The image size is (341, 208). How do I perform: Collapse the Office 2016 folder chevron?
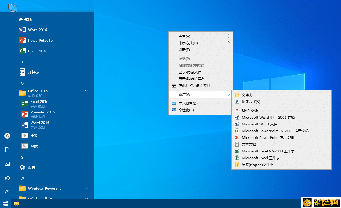(x=86, y=90)
